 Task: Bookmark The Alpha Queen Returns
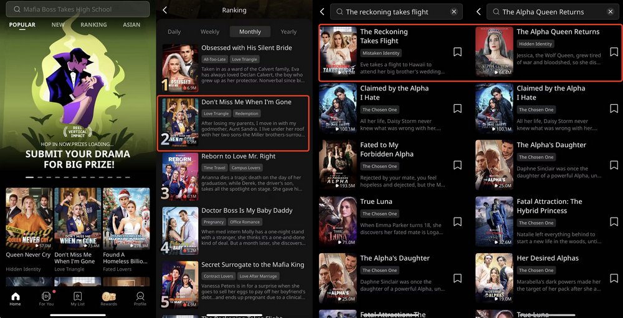click(x=614, y=52)
